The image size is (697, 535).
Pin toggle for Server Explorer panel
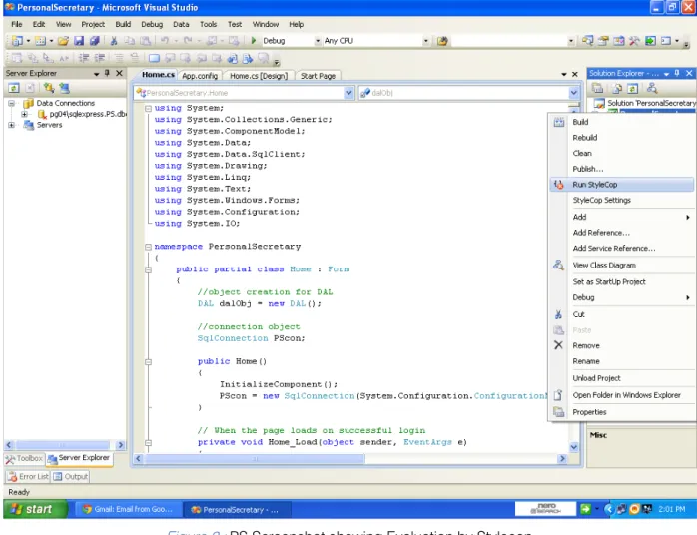point(107,73)
